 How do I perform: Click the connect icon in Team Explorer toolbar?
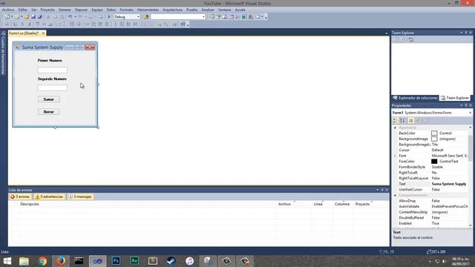tap(410, 39)
